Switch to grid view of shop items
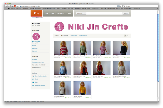 click(125, 36)
